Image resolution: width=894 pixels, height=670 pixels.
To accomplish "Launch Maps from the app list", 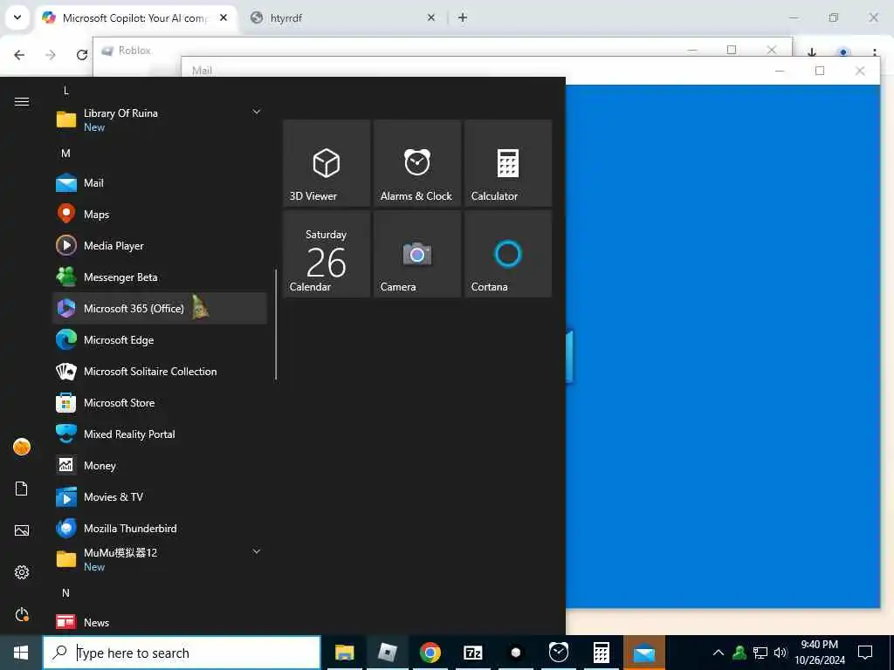I will click(160, 215).
